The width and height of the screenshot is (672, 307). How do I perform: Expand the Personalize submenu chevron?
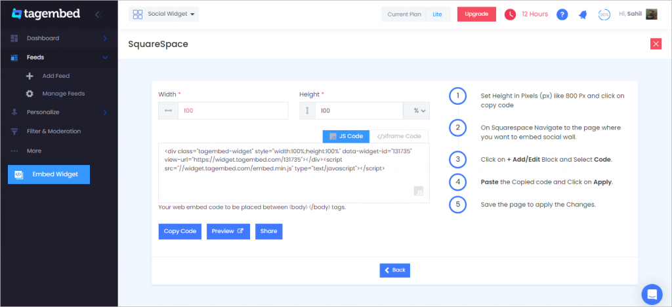point(105,113)
